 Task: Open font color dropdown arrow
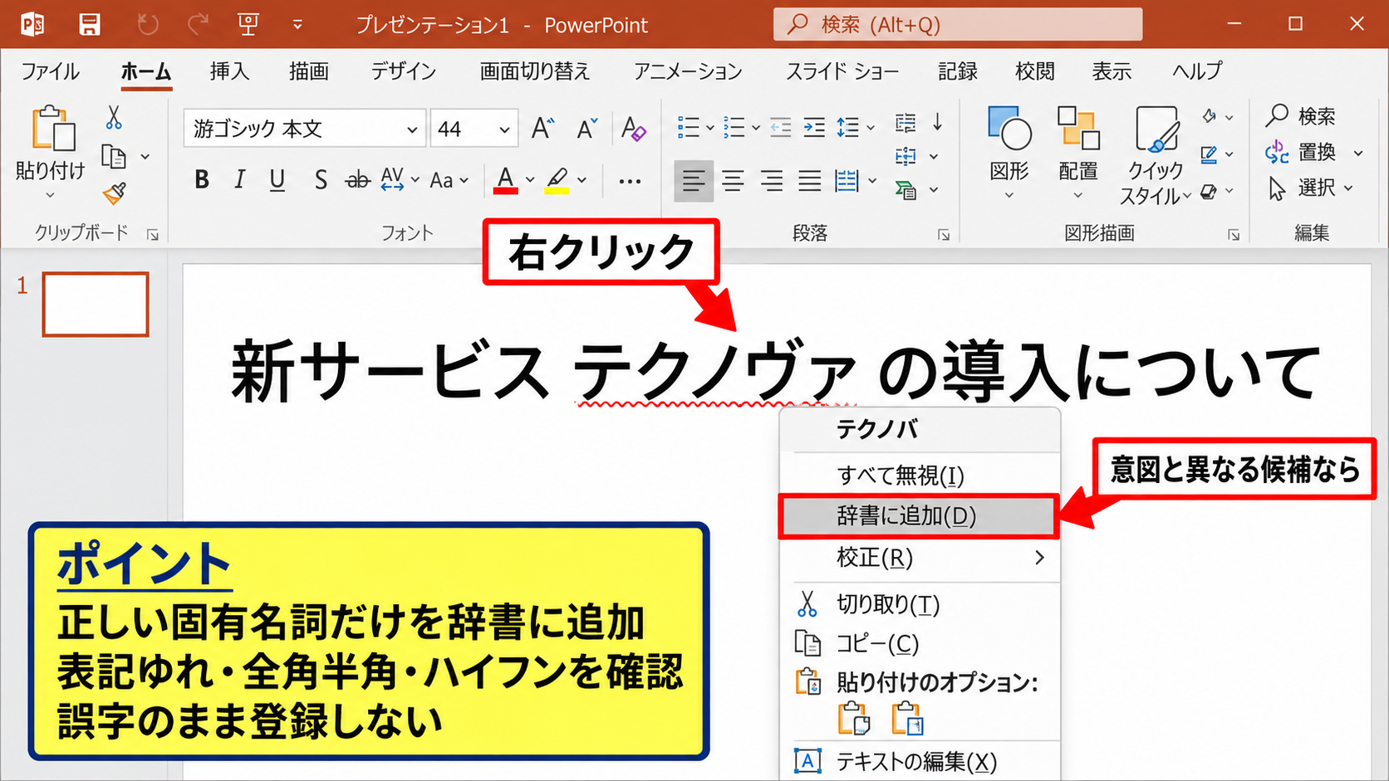(x=530, y=180)
